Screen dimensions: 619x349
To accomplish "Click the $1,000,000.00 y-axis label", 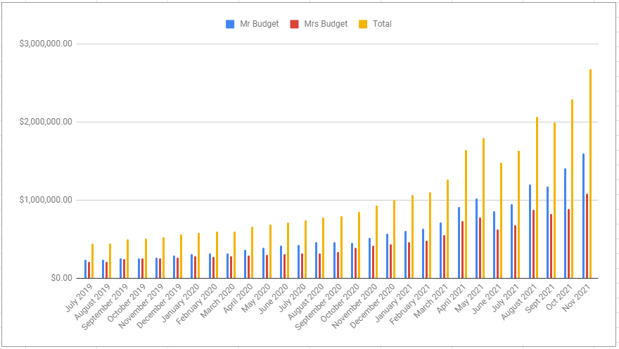I will [46, 200].
